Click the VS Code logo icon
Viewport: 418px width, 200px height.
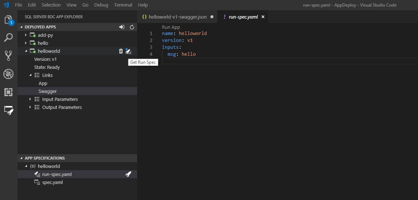6,5
